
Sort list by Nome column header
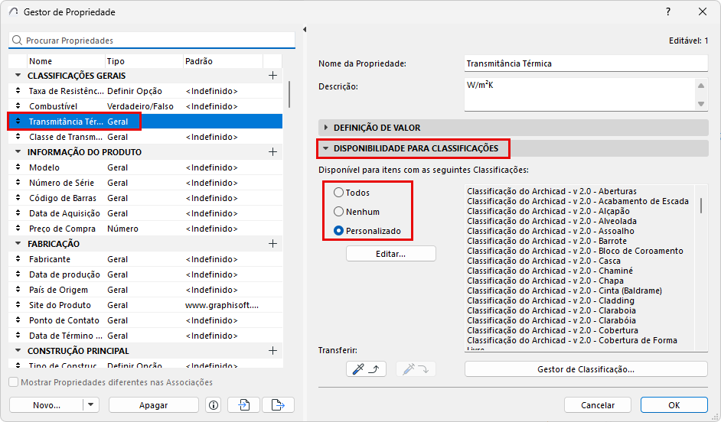click(x=66, y=61)
